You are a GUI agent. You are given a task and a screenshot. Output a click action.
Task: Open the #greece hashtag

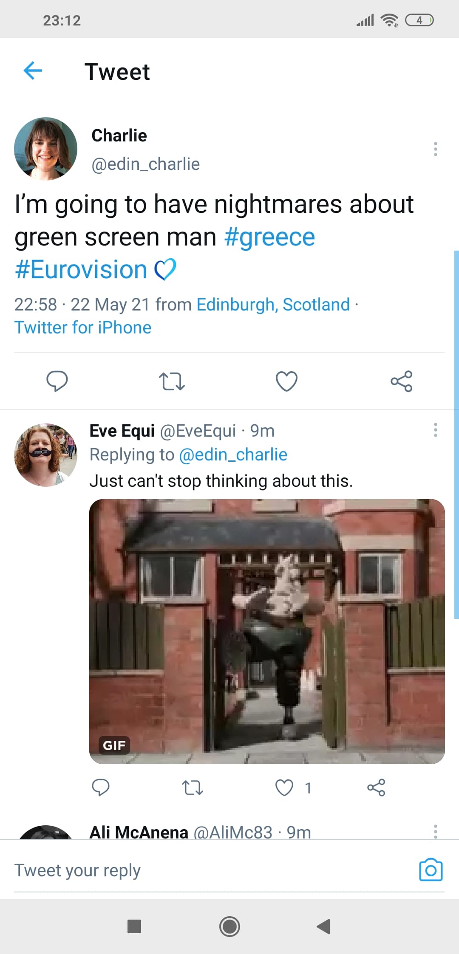tap(269, 237)
